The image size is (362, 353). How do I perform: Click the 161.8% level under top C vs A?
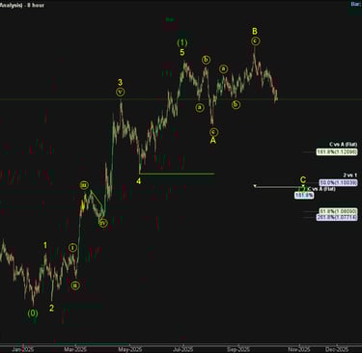coord(337,151)
